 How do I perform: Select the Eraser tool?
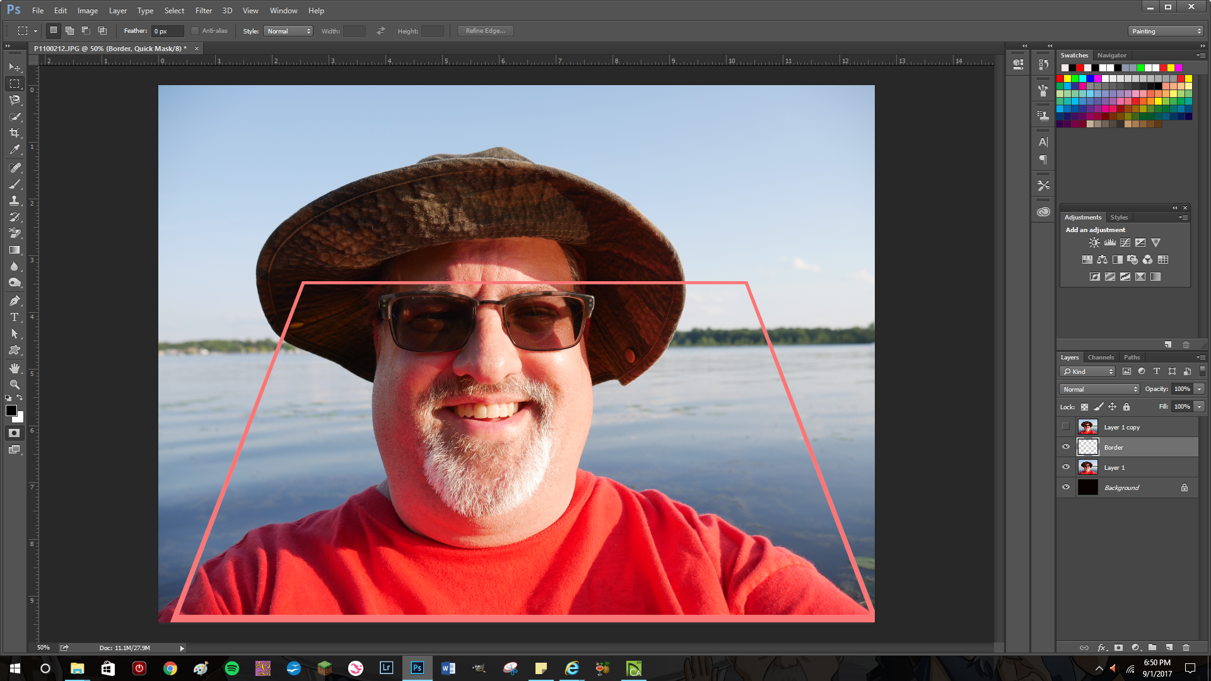(x=15, y=233)
